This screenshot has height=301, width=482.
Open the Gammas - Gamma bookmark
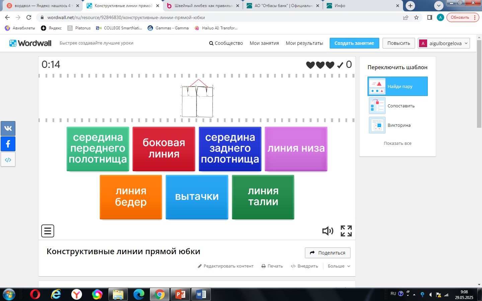coord(168,28)
